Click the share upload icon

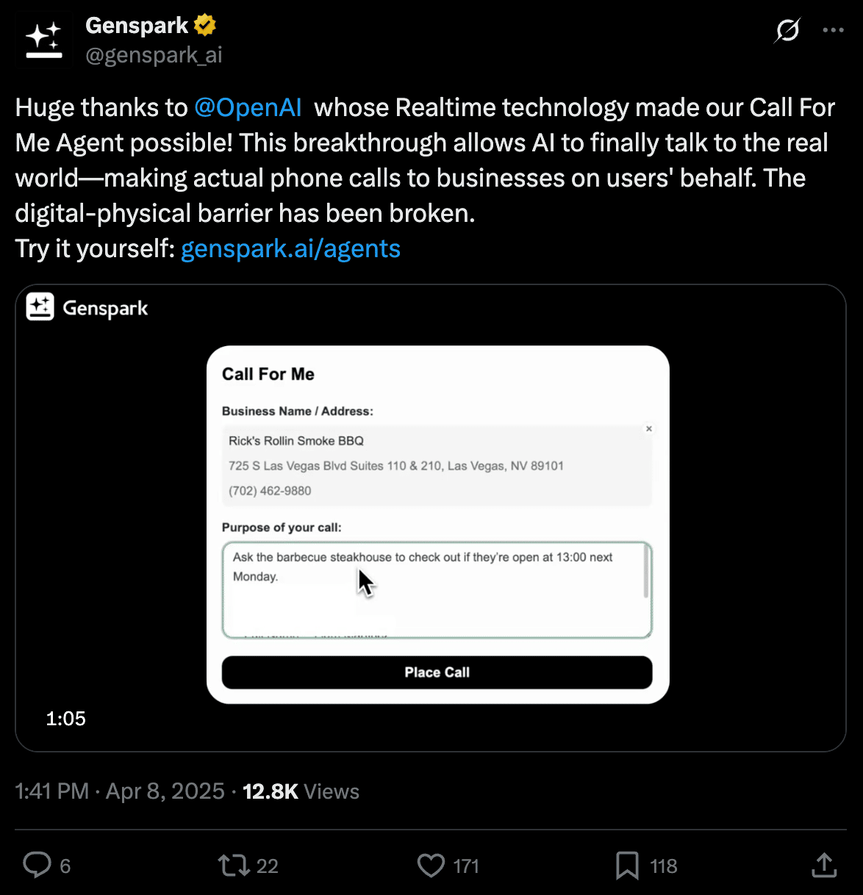824,865
